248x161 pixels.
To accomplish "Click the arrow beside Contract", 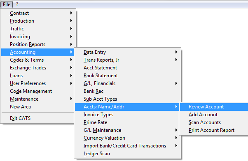I will point(71,13).
